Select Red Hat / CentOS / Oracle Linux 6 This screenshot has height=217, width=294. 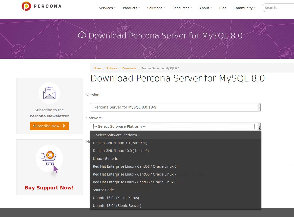tap(176, 166)
